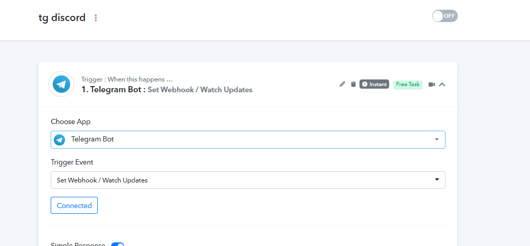Click the green Free Task badge

tap(408, 84)
